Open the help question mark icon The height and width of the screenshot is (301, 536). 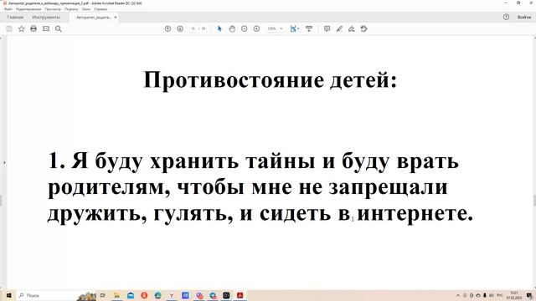(506, 17)
